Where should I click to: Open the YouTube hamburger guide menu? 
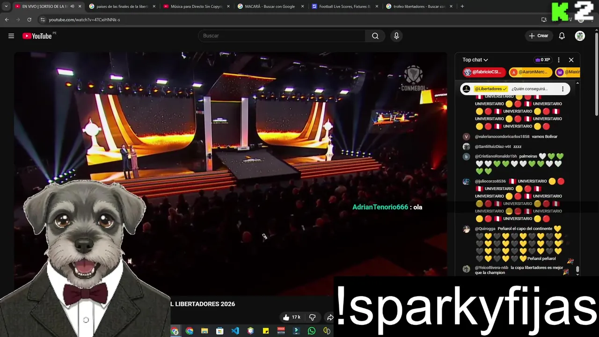(x=11, y=36)
